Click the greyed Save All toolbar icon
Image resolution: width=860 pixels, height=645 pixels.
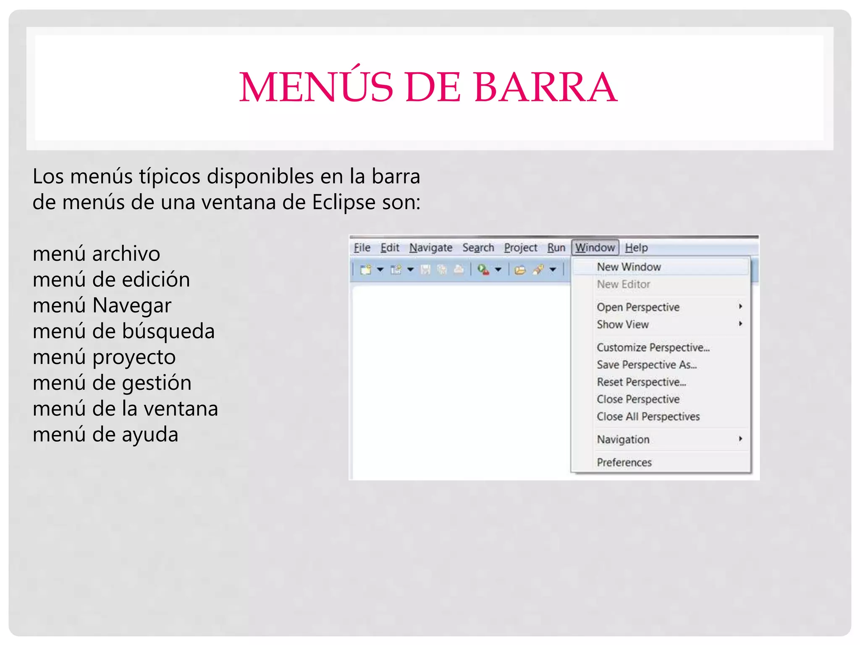(x=442, y=270)
